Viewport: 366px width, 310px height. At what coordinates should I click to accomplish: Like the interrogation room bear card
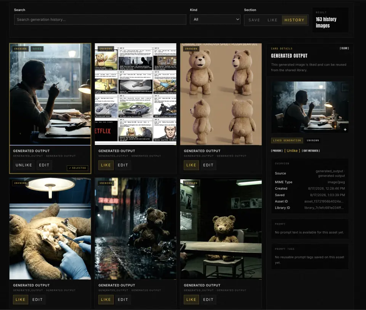coord(191,299)
